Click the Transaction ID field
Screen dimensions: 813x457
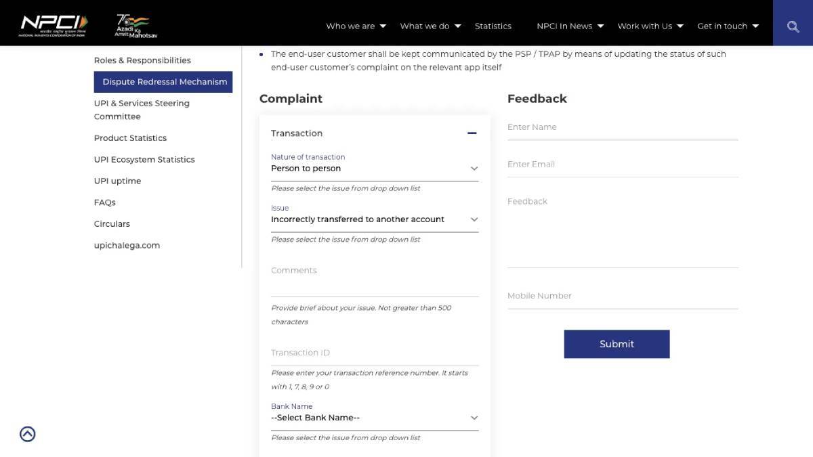[x=374, y=353]
